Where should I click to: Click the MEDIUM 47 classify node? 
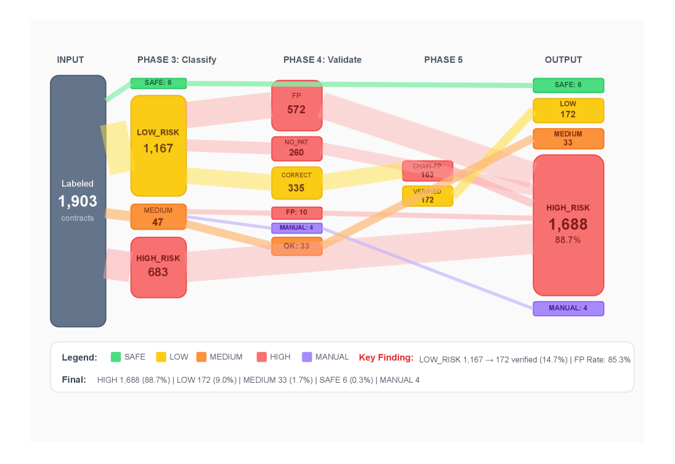click(158, 217)
